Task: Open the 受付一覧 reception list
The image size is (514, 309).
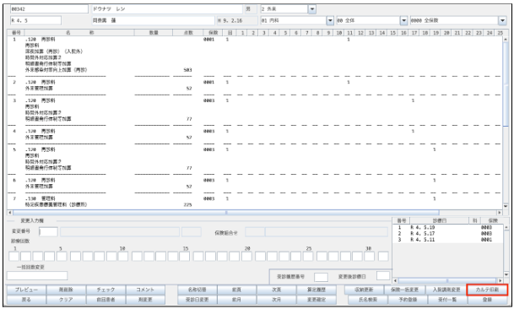Action: (447, 300)
